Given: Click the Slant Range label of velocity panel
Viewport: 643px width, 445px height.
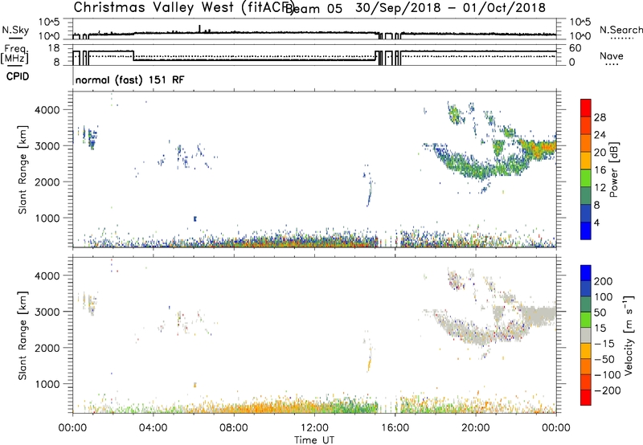Looking at the screenshot, I should 23,336.
